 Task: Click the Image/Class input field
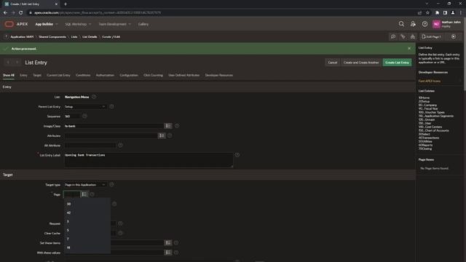point(114,126)
